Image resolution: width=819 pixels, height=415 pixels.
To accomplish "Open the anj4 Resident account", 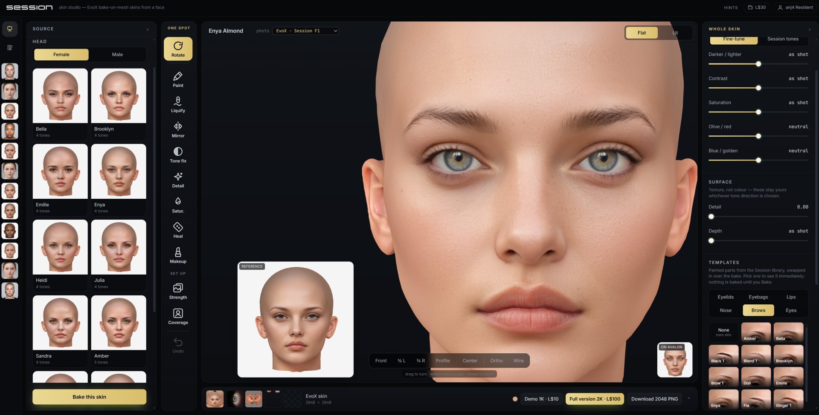I will tap(795, 7).
